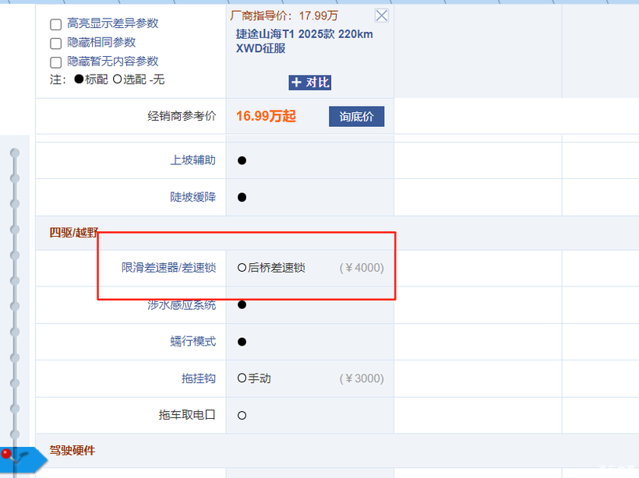Click the (¥4000) option price
Viewport: 639px width, 478px height.
pos(362,268)
